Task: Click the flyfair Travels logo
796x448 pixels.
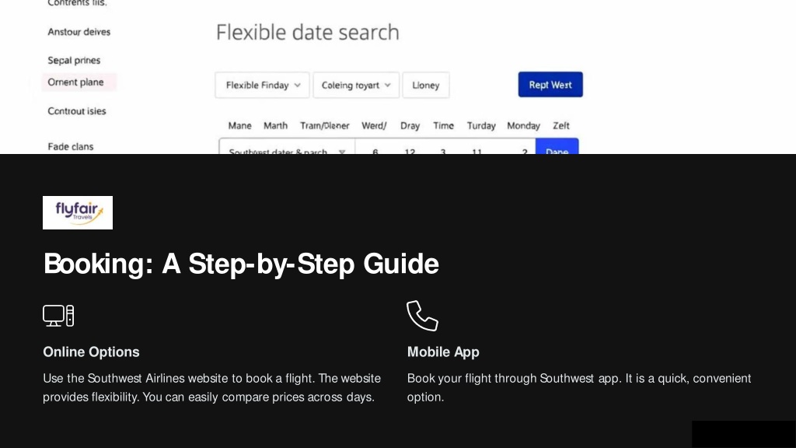Action: [x=78, y=212]
